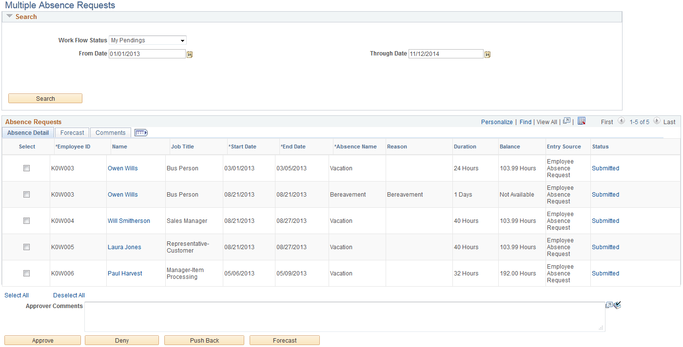
Task: Click the Approve button
Action: [42, 340]
